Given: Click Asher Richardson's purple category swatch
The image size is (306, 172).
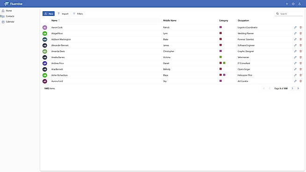Looking at the screenshot, I should (224, 75).
